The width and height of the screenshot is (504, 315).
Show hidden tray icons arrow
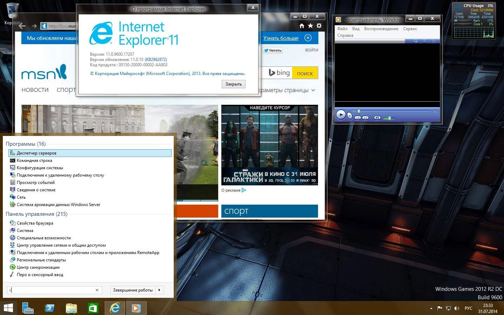(x=431, y=308)
